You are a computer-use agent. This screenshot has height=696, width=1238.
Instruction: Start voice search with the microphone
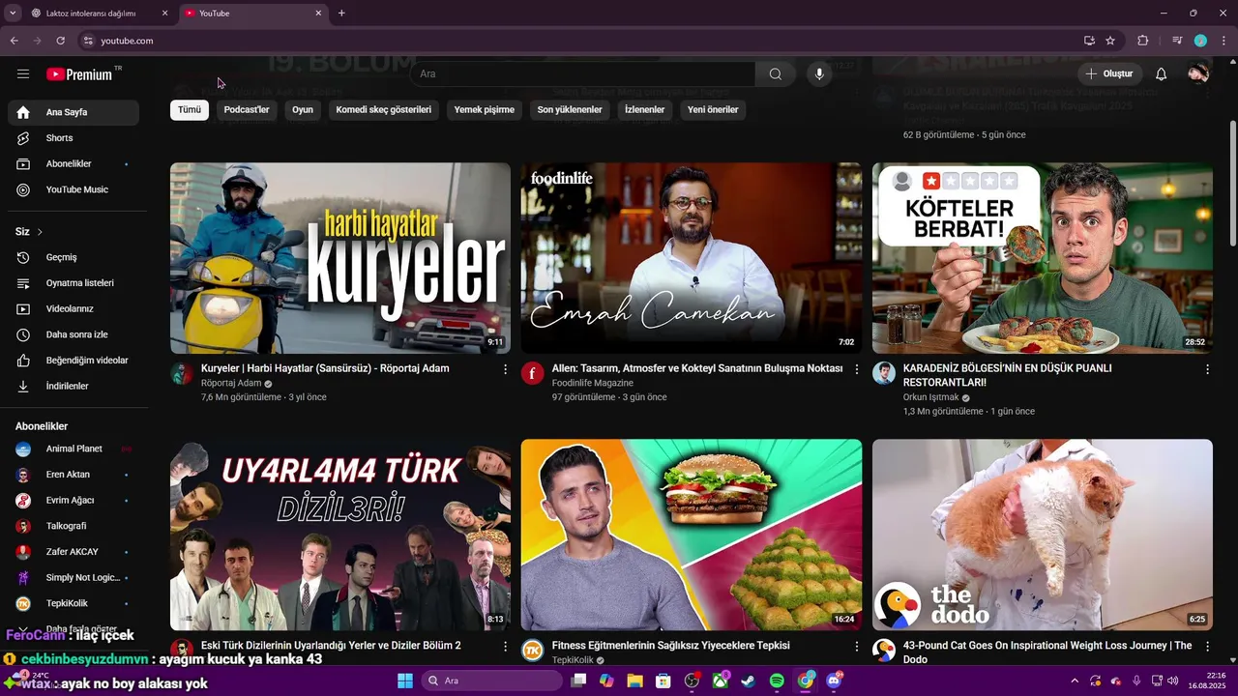819,74
